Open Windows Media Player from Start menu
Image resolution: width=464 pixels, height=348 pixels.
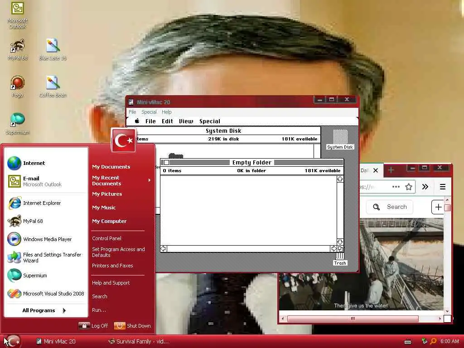click(47, 239)
